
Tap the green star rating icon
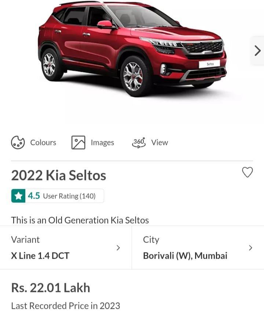click(x=18, y=196)
